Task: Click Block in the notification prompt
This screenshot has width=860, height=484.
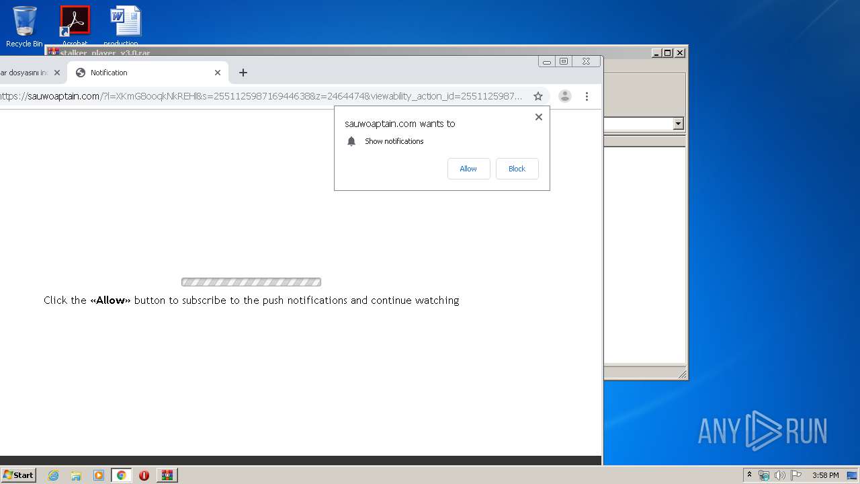Action: tap(517, 169)
